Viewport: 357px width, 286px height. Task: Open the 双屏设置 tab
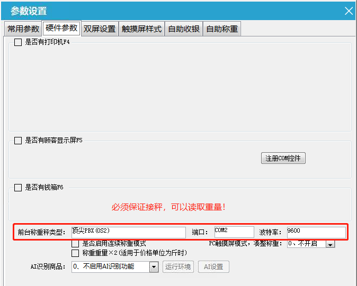pyautogui.click(x=100, y=29)
